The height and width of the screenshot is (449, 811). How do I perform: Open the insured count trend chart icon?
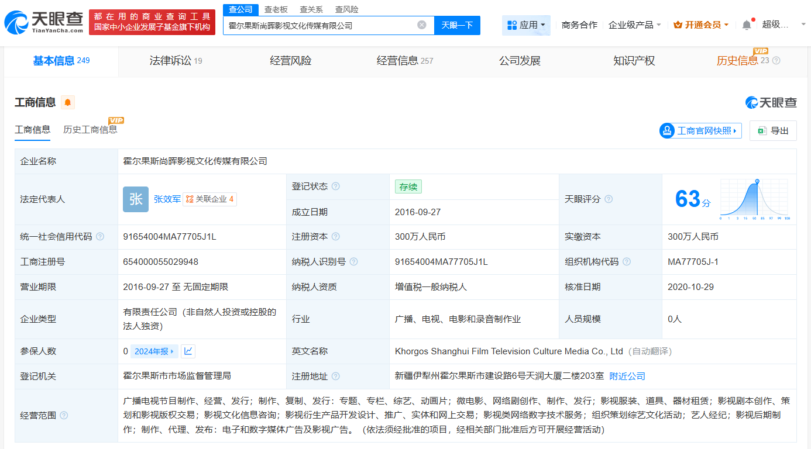click(188, 351)
